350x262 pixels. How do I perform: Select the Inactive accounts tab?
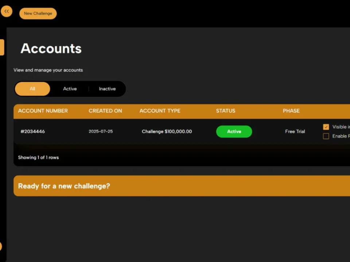107,88
